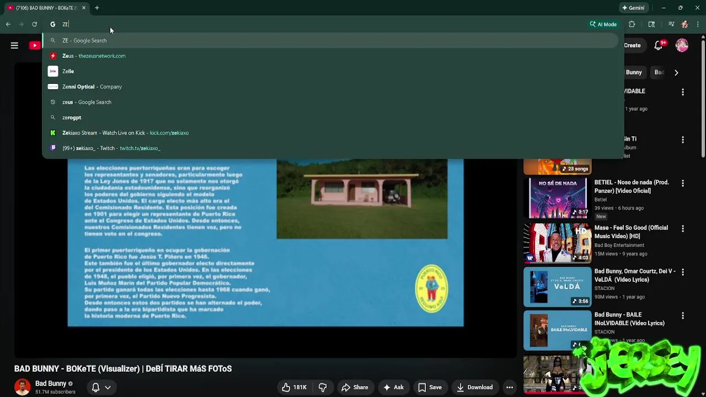Screen dimensions: 706x397
Task: Open the media controls icon in Chrome toolbar
Action: click(x=671, y=24)
